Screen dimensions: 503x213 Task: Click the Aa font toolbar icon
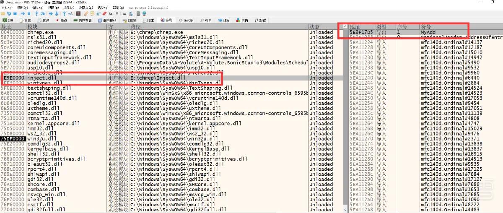124,13
